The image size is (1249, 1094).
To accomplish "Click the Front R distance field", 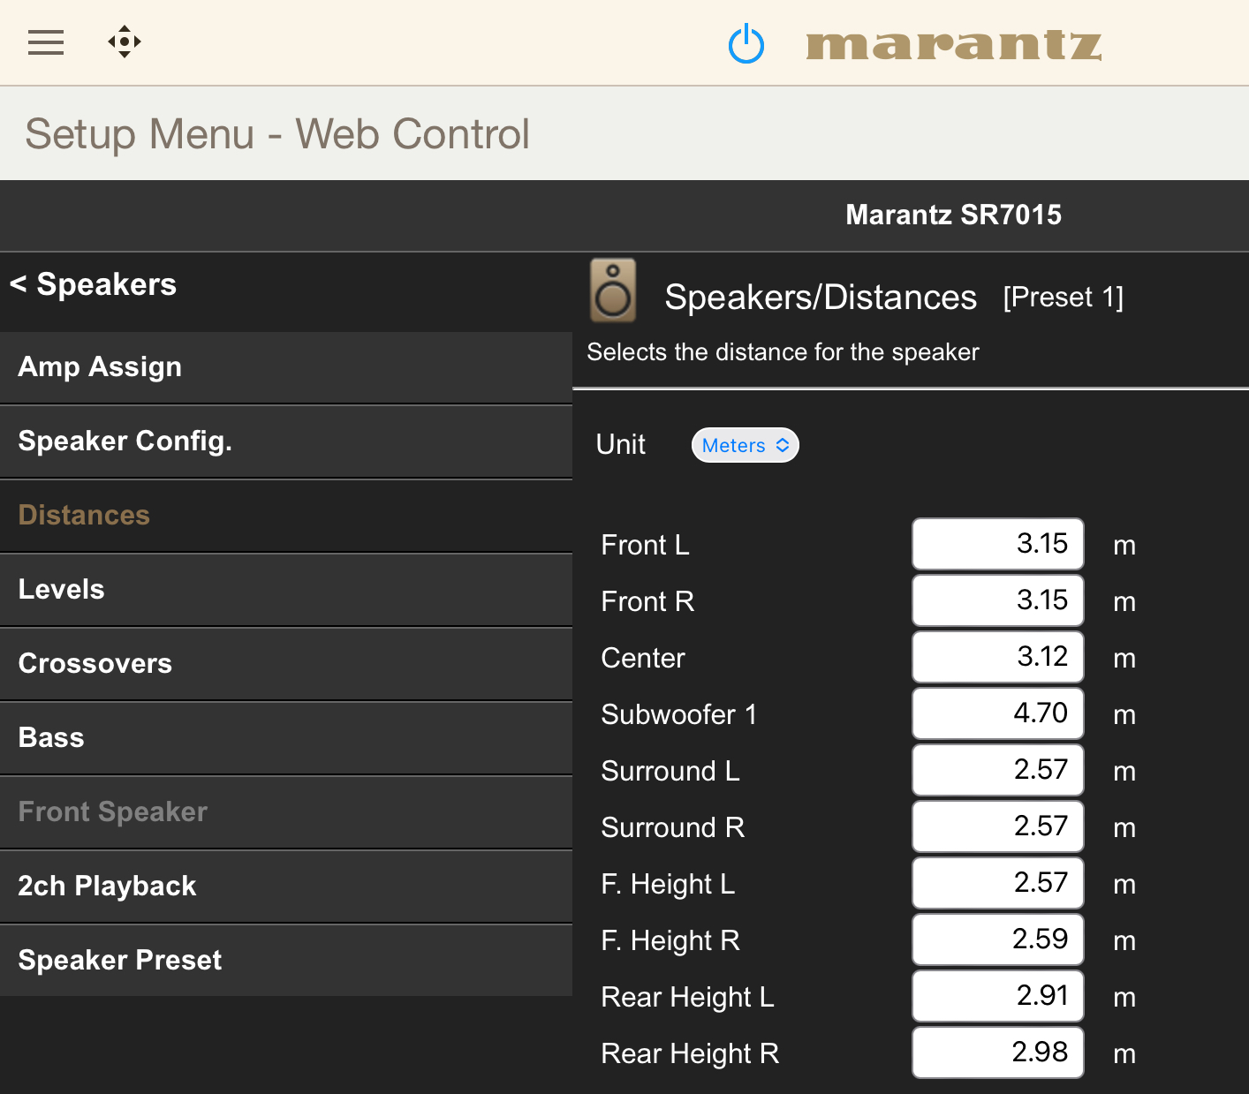I will coord(998,600).
